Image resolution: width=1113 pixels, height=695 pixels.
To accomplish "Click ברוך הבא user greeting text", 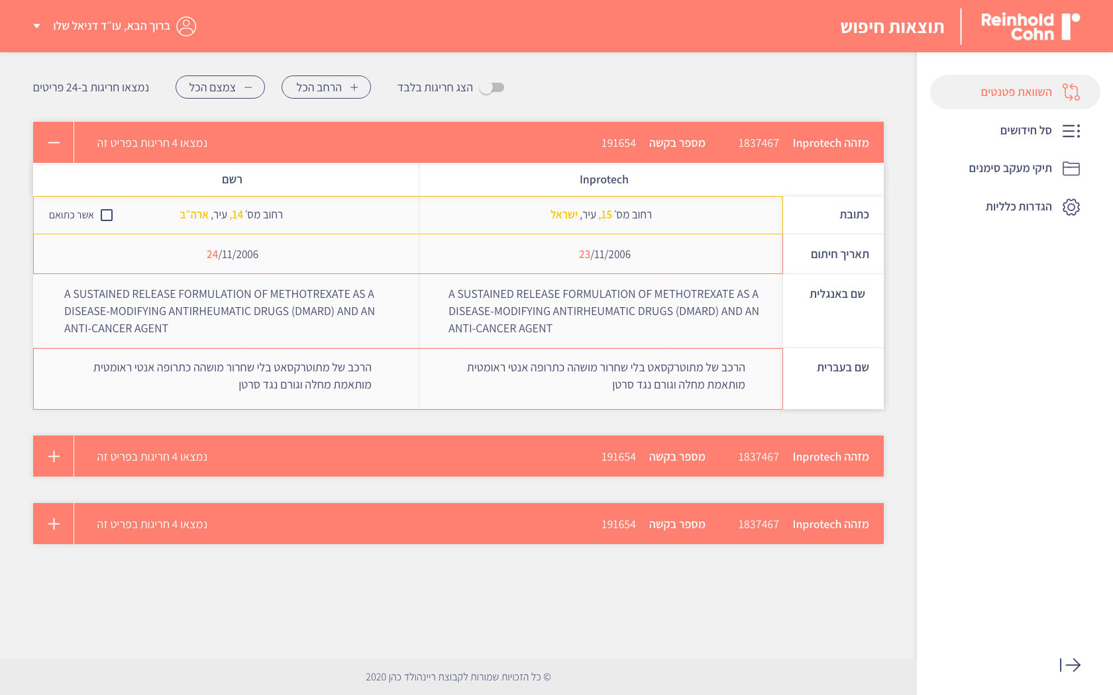I will tap(111, 26).
